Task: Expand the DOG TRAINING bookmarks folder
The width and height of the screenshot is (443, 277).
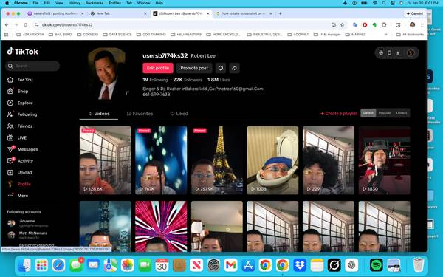Action: click(x=151, y=35)
